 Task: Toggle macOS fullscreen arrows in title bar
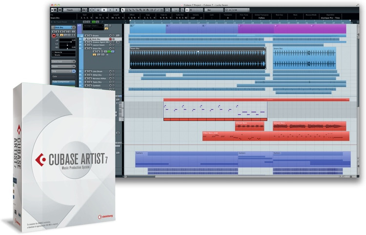pos(357,5)
